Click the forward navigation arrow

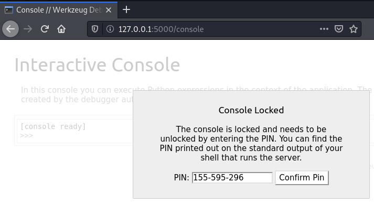coord(28,29)
